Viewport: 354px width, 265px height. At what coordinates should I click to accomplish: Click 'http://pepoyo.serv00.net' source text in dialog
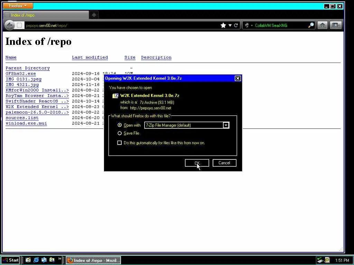click(151, 108)
